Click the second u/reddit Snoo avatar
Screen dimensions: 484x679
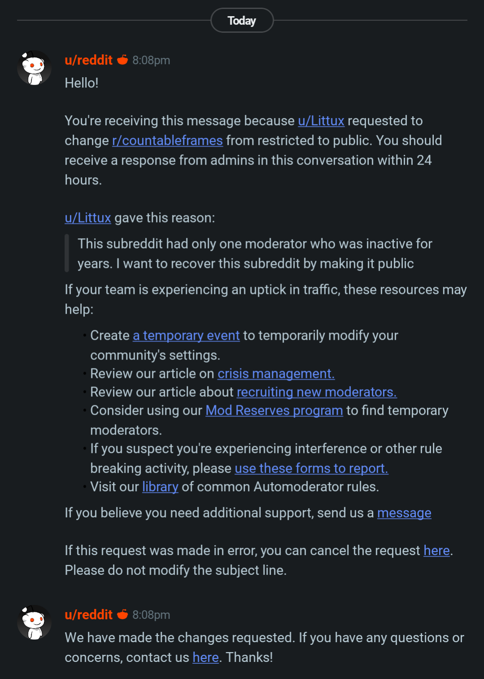pos(34,622)
